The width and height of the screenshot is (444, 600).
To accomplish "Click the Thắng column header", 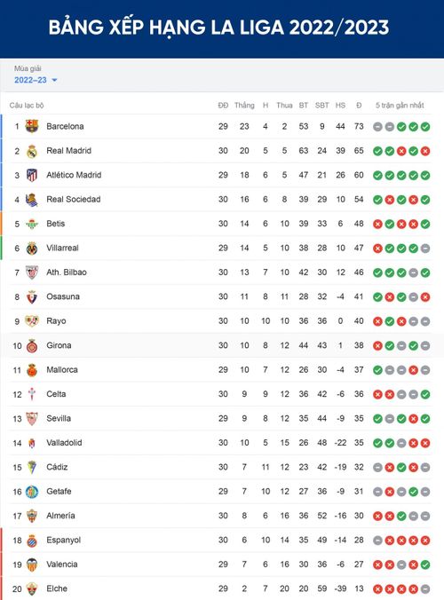I will click(244, 106).
